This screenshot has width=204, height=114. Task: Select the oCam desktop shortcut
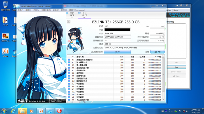point(5,53)
